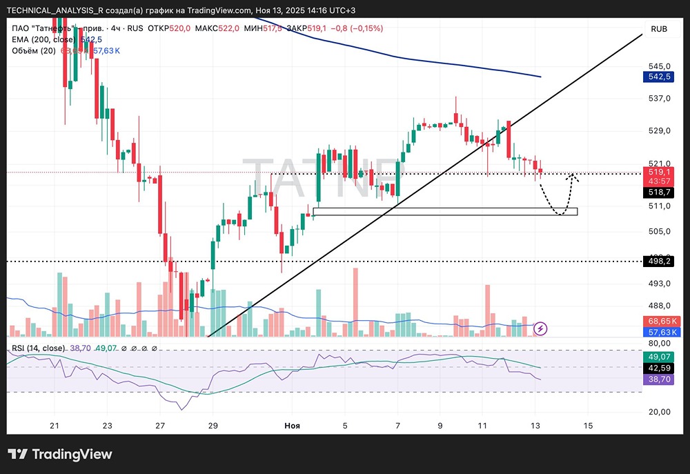Click the 20,00 RSI scale value
690x474 pixels.
(x=659, y=412)
